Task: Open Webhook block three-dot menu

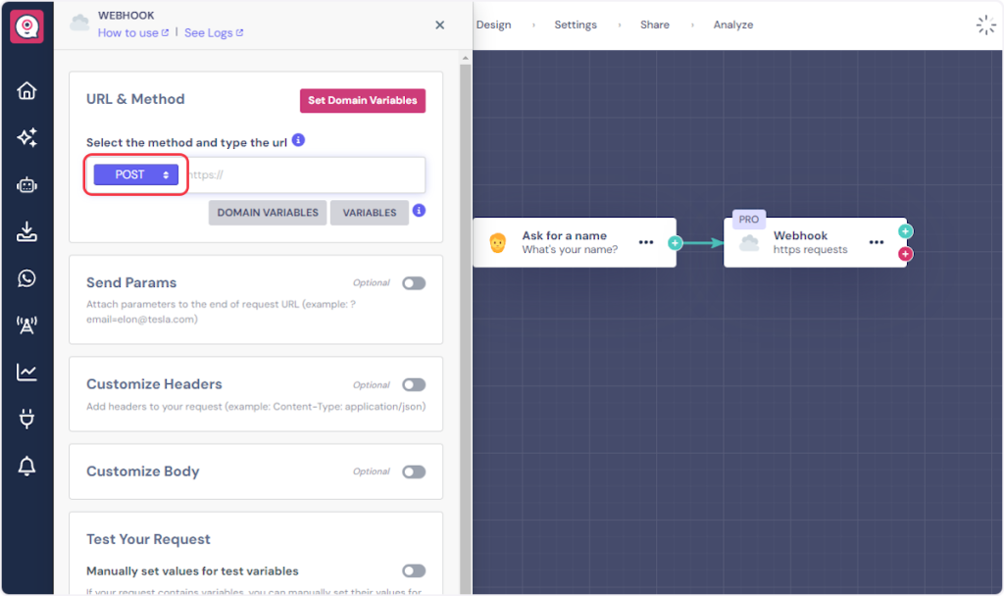Action: point(876,242)
